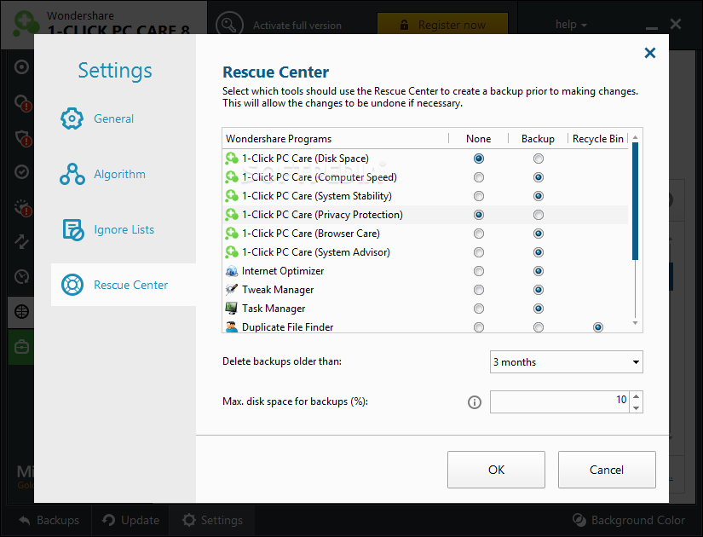Select Backup for Privacy Protection
Screen dimensions: 703x537
pos(539,215)
